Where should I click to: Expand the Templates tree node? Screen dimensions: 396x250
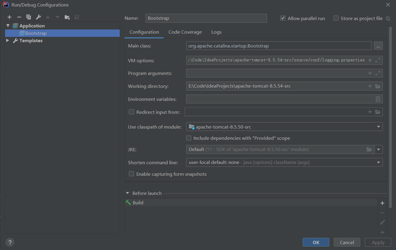8,40
